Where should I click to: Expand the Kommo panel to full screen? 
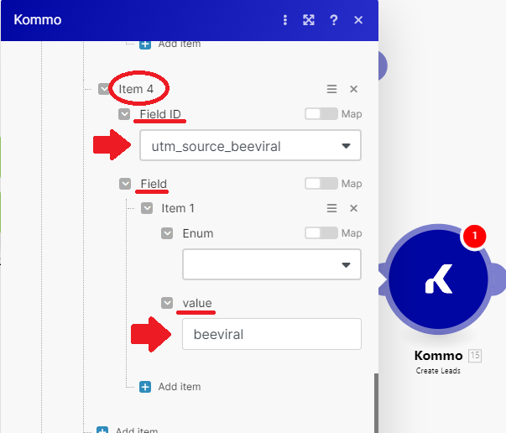coord(309,20)
